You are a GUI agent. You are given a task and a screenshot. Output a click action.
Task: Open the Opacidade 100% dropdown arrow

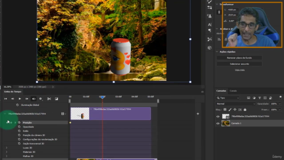(280, 104)
